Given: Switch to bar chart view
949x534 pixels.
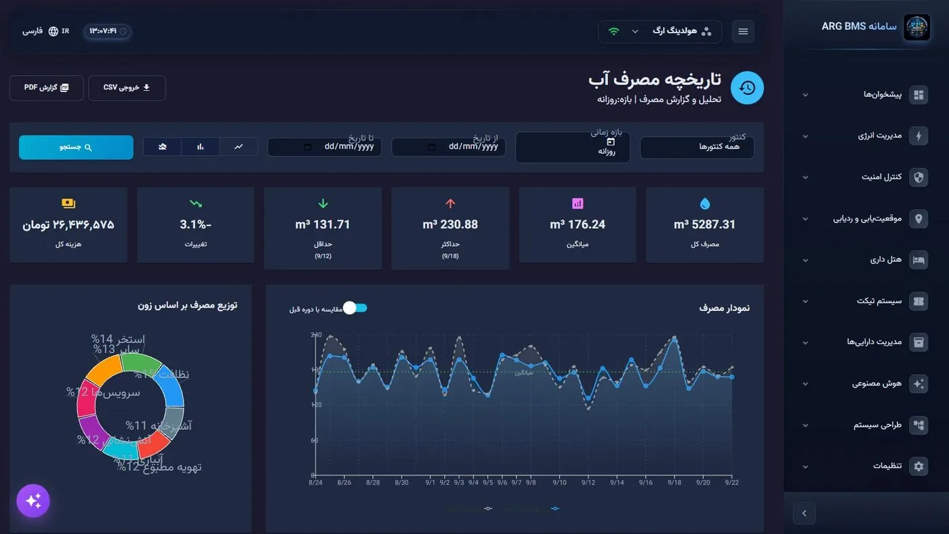Looking at the screenshot, I should point(201,146).
